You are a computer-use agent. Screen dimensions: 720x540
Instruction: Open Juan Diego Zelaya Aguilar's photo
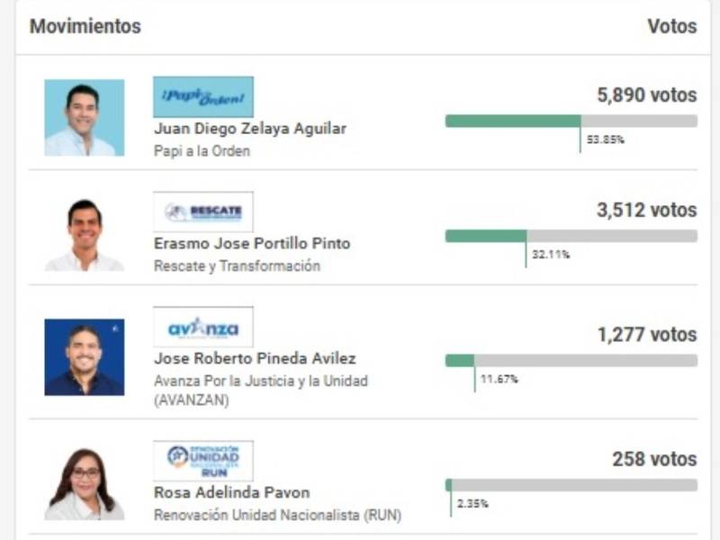pyautogui.click(x=85, y=118)
